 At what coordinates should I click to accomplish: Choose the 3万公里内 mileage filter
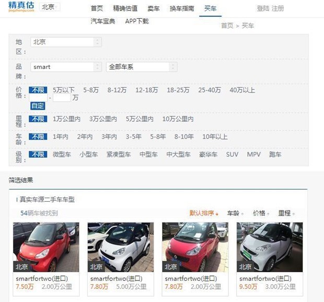[x=103, y=119]
